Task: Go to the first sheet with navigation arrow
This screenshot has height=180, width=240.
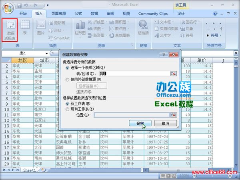Action: point(4,170)
